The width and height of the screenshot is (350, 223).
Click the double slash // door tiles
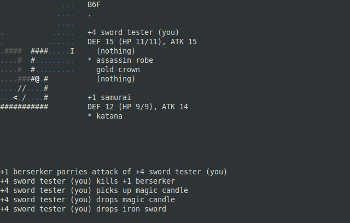pyautogui.click(x=22, y=89)
